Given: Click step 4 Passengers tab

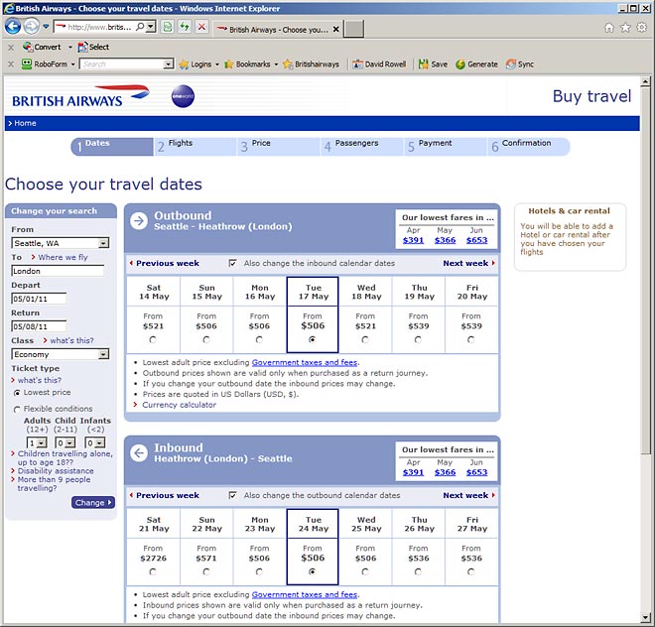Looking at the screenshot, I should point(362,147).
